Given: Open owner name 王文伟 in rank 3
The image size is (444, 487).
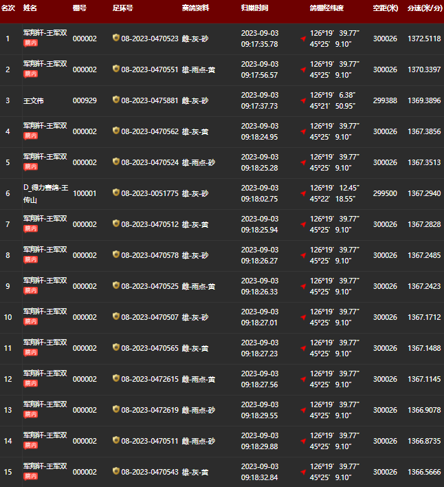Looking at the screenshot, I should tap(34, 100).
